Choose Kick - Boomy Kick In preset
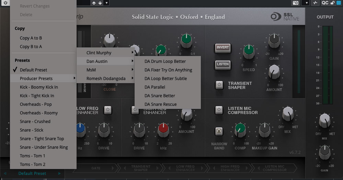Image resolution: width=343 pixels, height=180 pixels. pyautogui.click(x=43, y=87)
